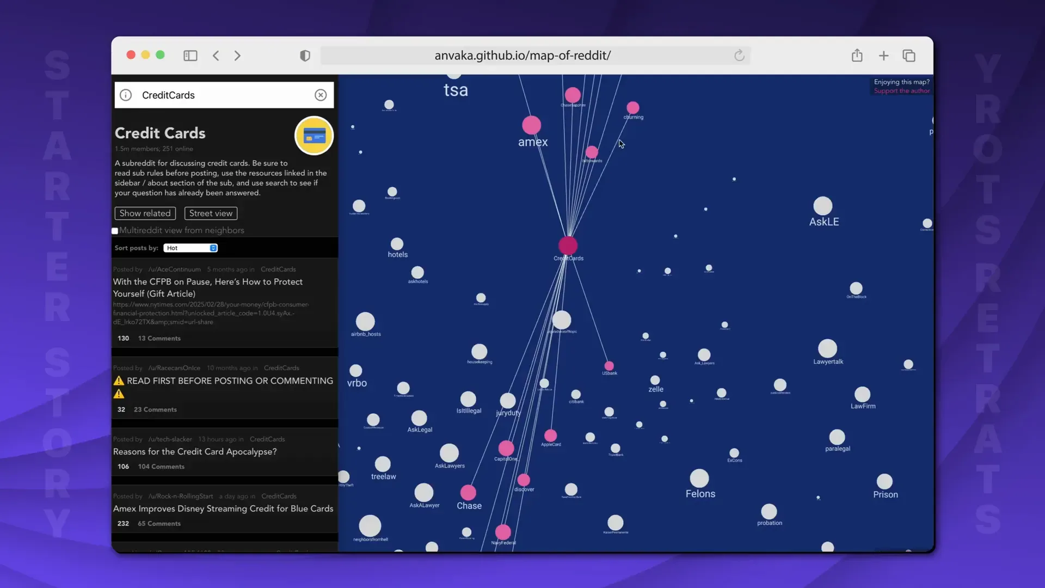Click the info icon in the search box

126,95
